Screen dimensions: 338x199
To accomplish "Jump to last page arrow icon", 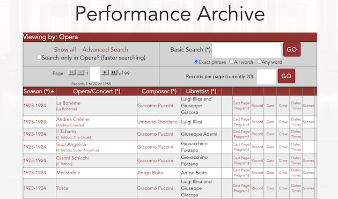I will (x=114, y=72).
